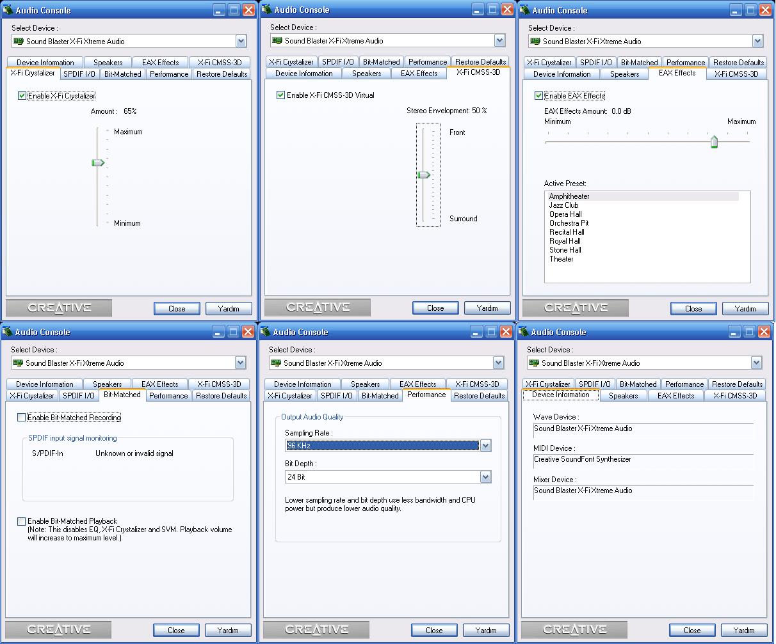Click the Close button in the Performance window
Image resolution: width=776 pixels, height=644 pixels.
point(434,631)
